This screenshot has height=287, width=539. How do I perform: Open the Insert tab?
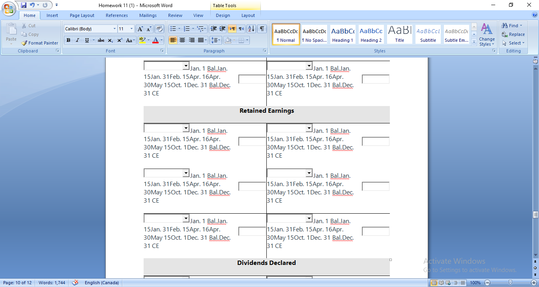click(52, 15)
